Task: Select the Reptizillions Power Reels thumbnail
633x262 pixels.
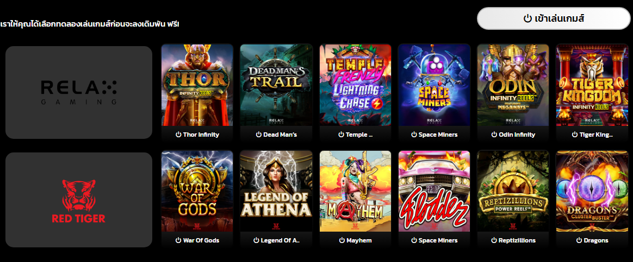Action: tap(513, 191)
